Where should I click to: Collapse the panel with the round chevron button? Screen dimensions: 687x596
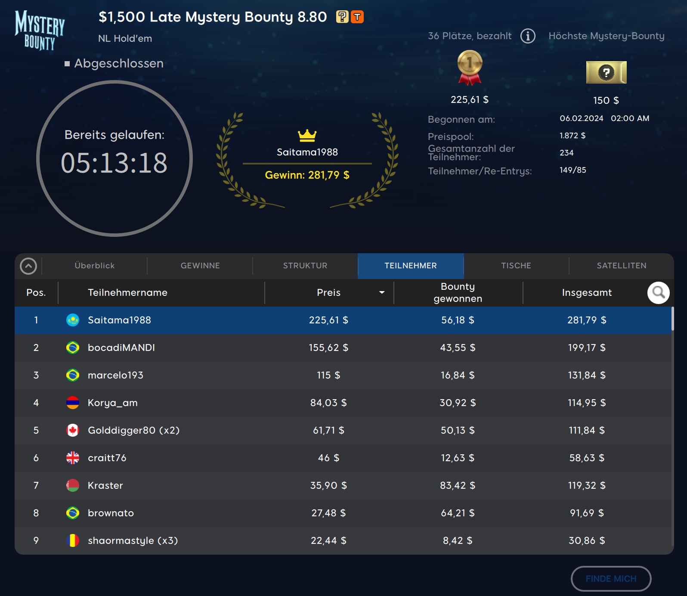click(x=28, y=266)
